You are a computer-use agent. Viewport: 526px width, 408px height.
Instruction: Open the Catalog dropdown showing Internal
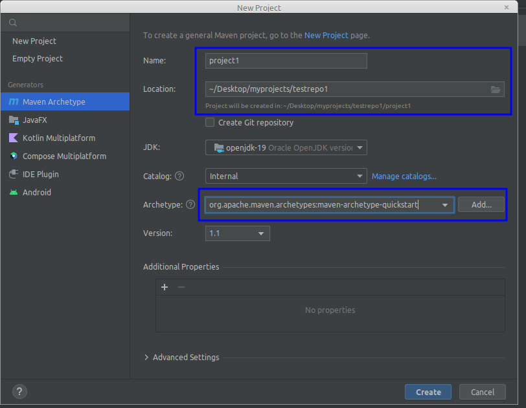pyautogui.click(x=286, y=176)
